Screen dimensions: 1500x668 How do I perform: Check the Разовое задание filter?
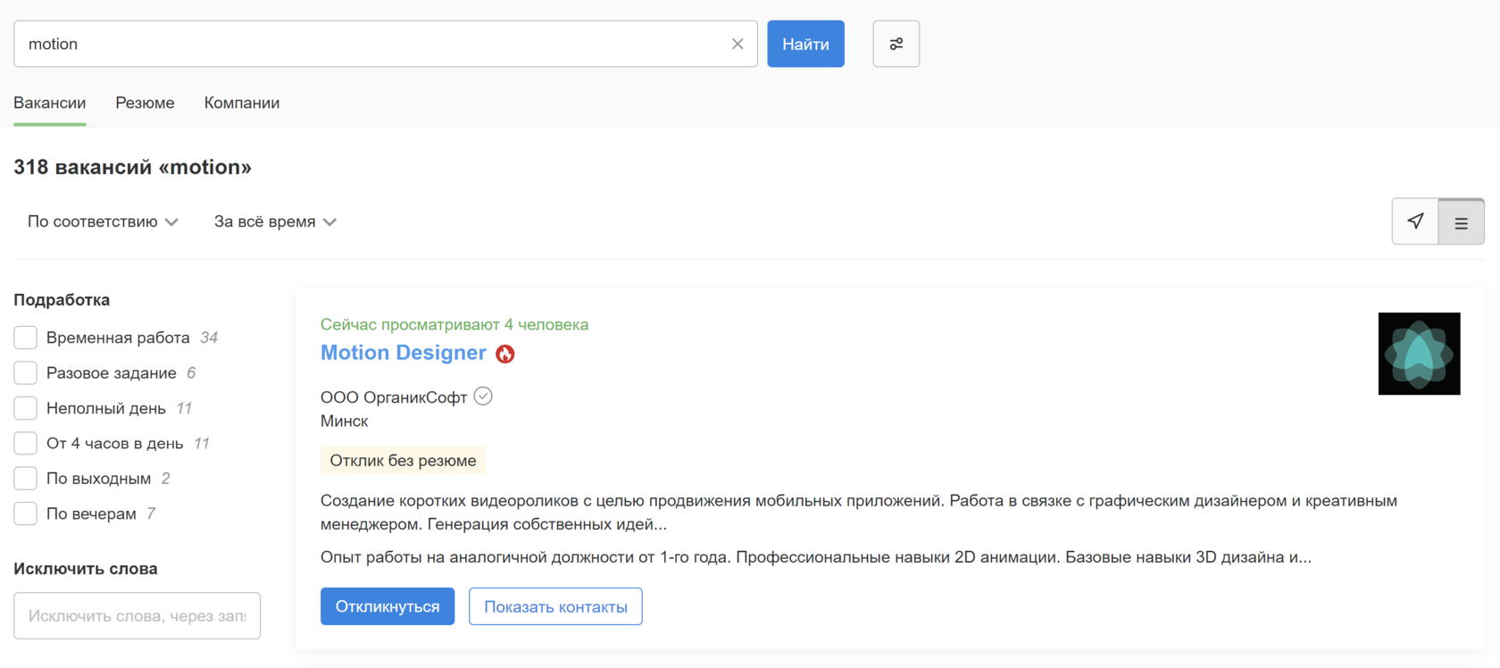26,372
